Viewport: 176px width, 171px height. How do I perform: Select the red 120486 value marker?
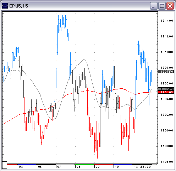point(166,92)
